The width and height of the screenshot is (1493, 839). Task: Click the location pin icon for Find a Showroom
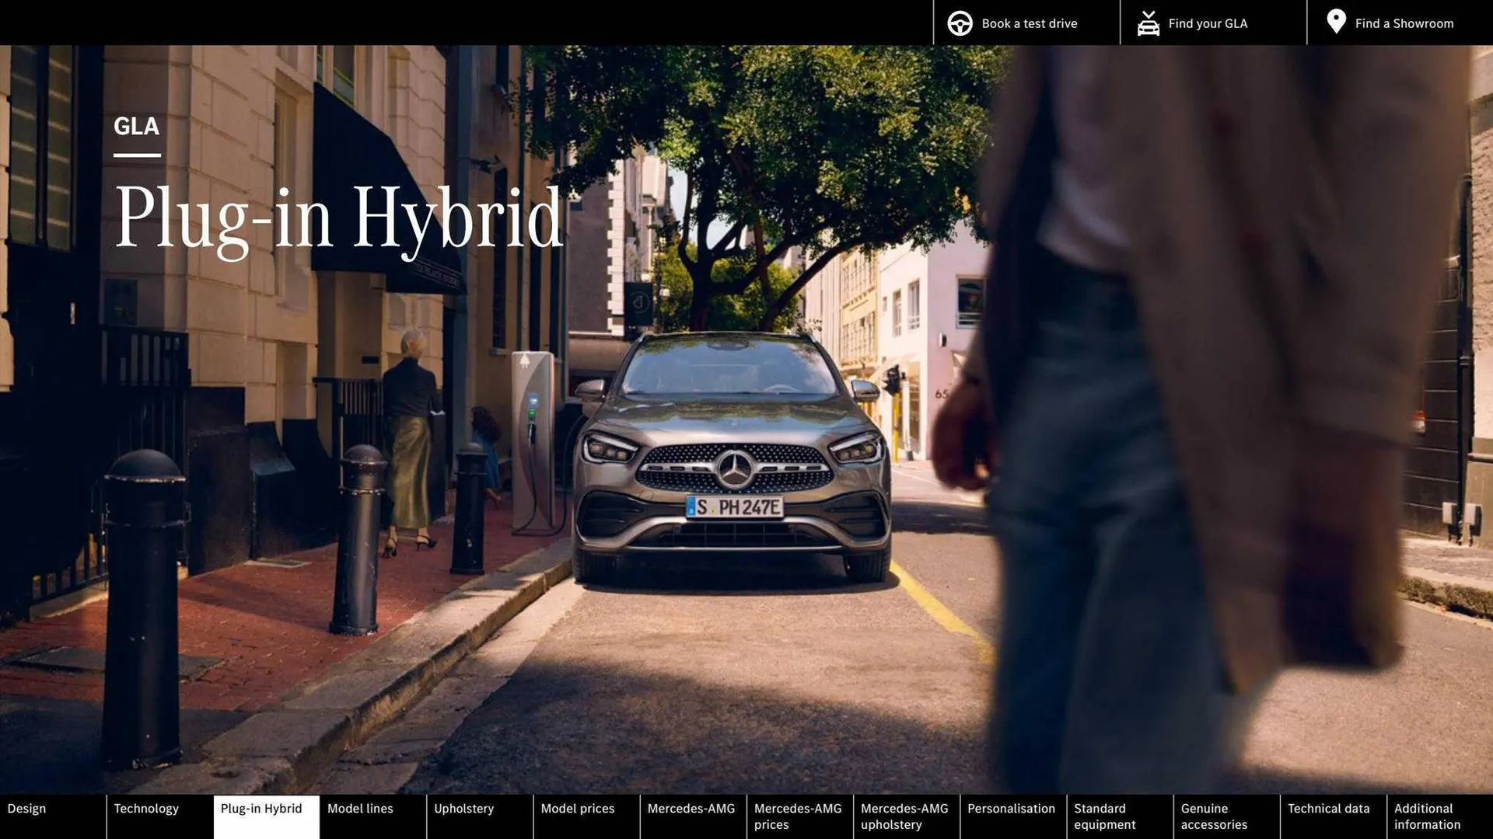click(1337, 22)
